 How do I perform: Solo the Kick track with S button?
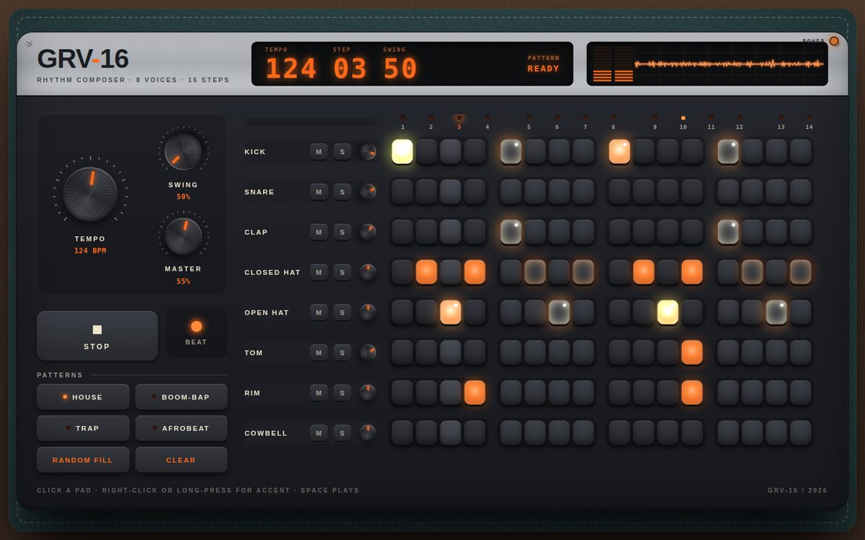(x=342, y=152)
